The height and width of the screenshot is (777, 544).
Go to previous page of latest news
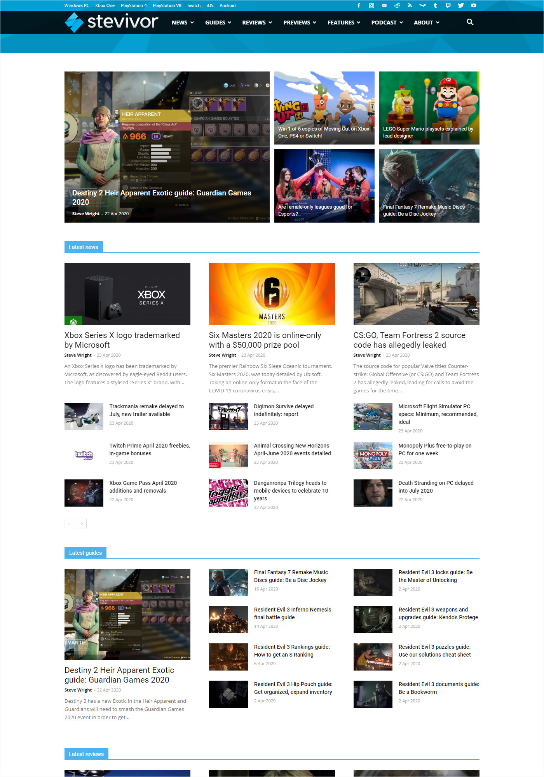pos(69,523)
